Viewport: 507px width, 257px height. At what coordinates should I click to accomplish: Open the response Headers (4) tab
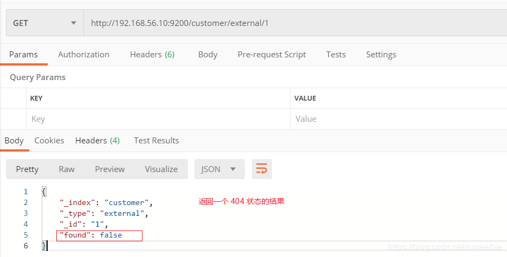pos(97,141)
